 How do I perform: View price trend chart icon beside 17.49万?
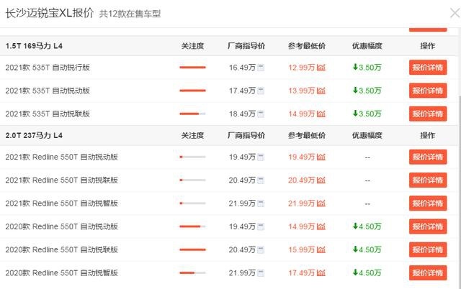coord(321,273)
